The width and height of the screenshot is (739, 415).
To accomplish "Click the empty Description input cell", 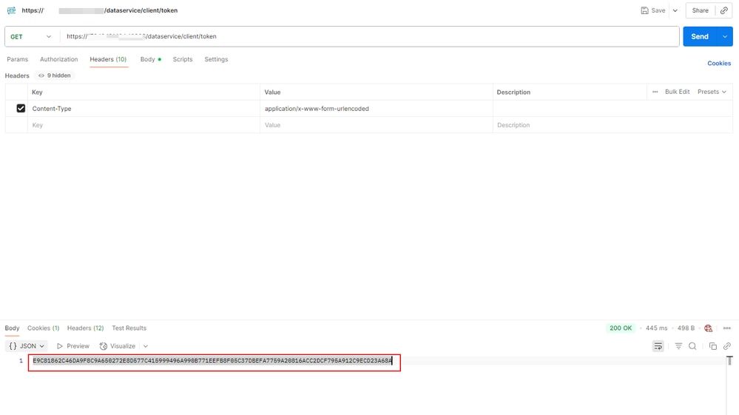I will [x=613, y=125].
